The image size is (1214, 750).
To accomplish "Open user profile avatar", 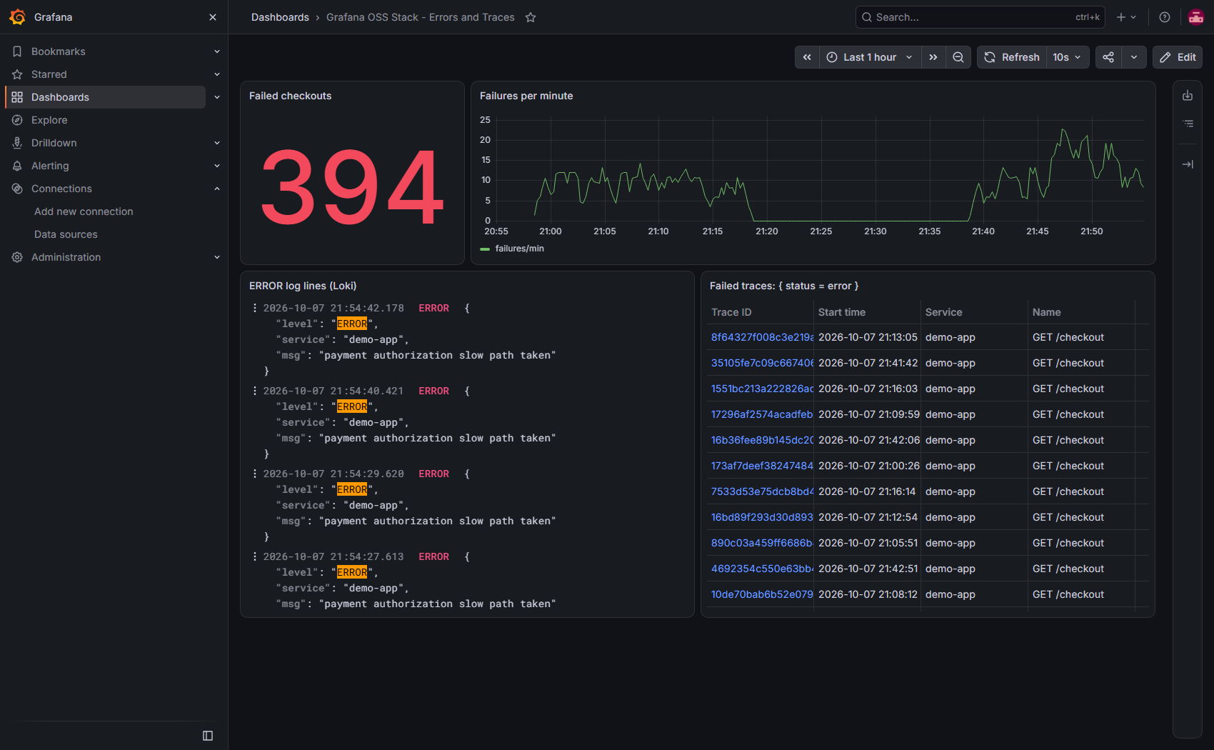I will (1196, 17).
